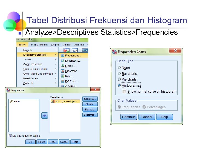This screenshot has height=148, width=197.
Task: Open the Charts options button
Action: [90, 104]
